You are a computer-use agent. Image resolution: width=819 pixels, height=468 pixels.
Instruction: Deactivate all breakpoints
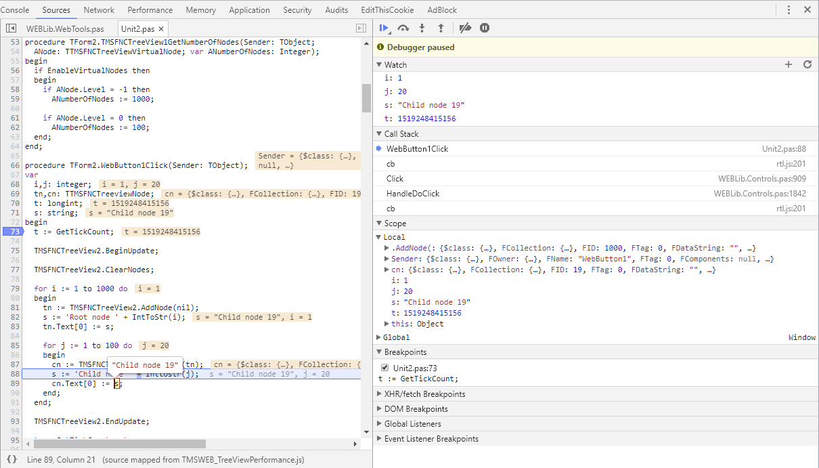click(x=465, y=28)
